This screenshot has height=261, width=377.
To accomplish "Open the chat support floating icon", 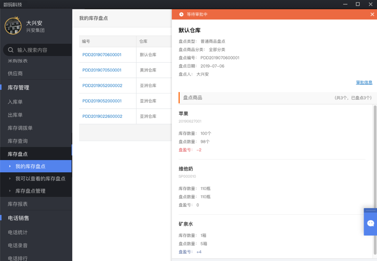I will (x=370, y=223).
